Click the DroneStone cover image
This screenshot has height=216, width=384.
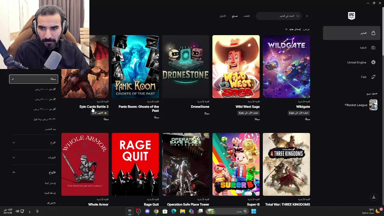click(186, 67)
